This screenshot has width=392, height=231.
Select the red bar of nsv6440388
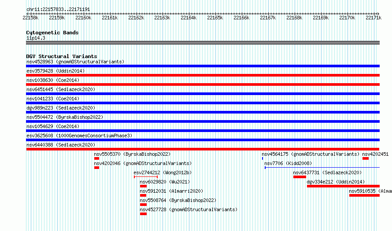click(203, 149)
